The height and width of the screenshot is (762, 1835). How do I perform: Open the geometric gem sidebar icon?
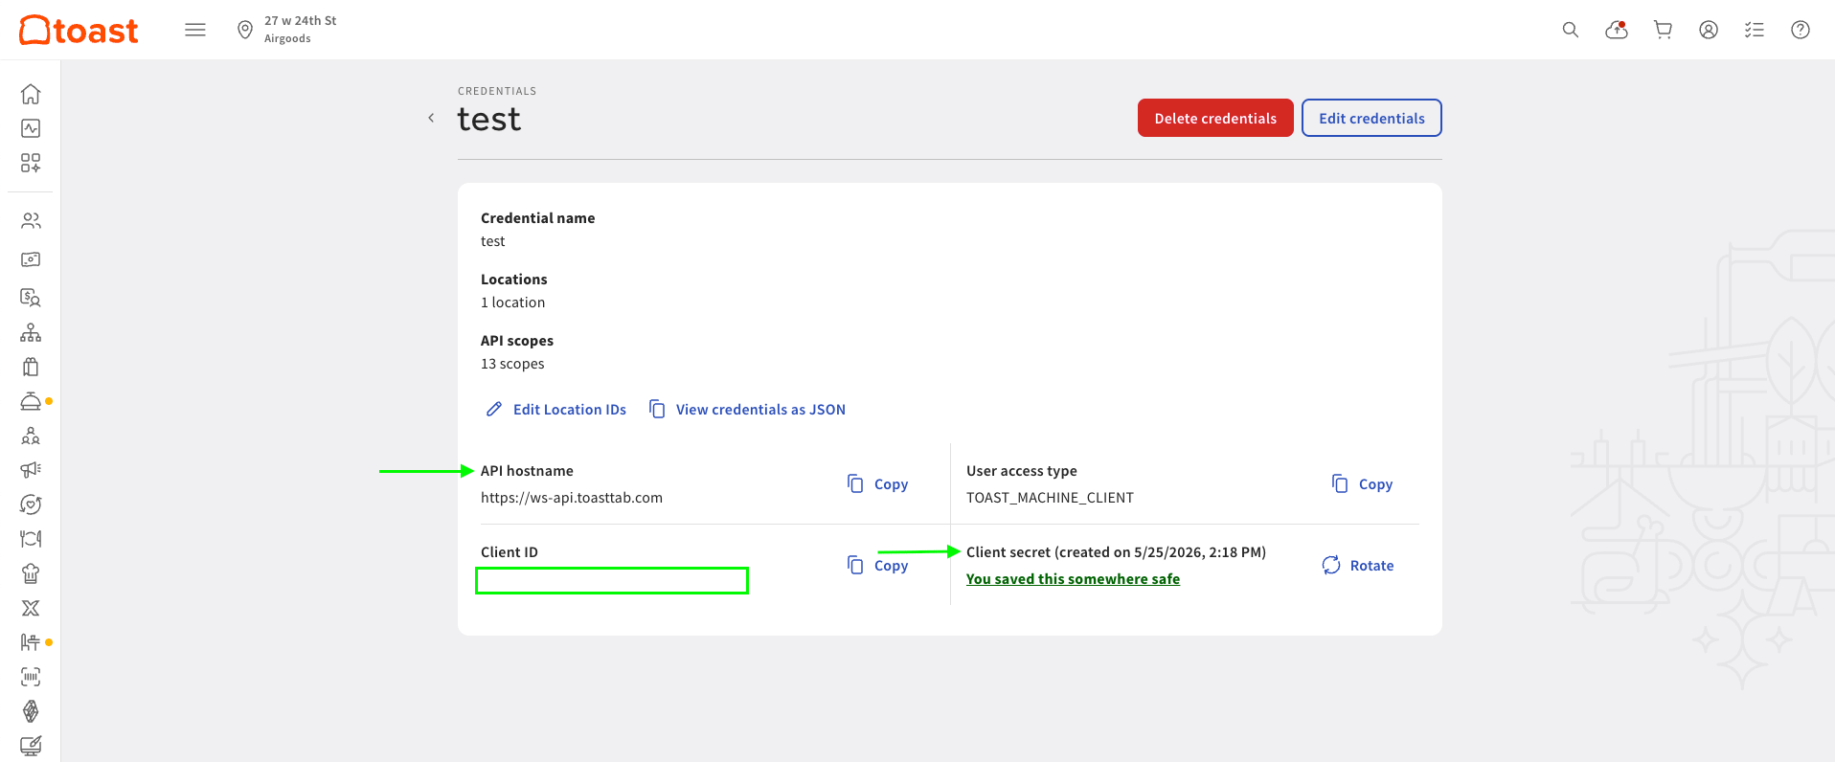[31, 711]
